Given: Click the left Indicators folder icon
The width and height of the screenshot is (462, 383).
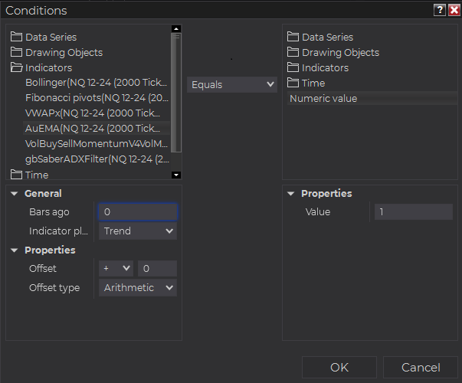Looking at the screenshot, I should pyautogui.click(x=17, y=67).
